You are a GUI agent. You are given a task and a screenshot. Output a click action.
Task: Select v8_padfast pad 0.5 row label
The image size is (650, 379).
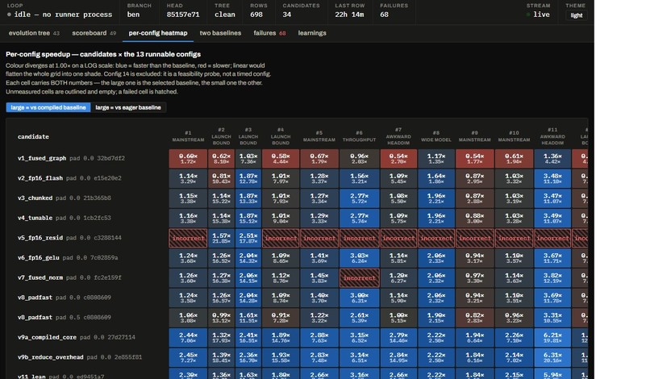pyautogui.click(x=65, y=317)
